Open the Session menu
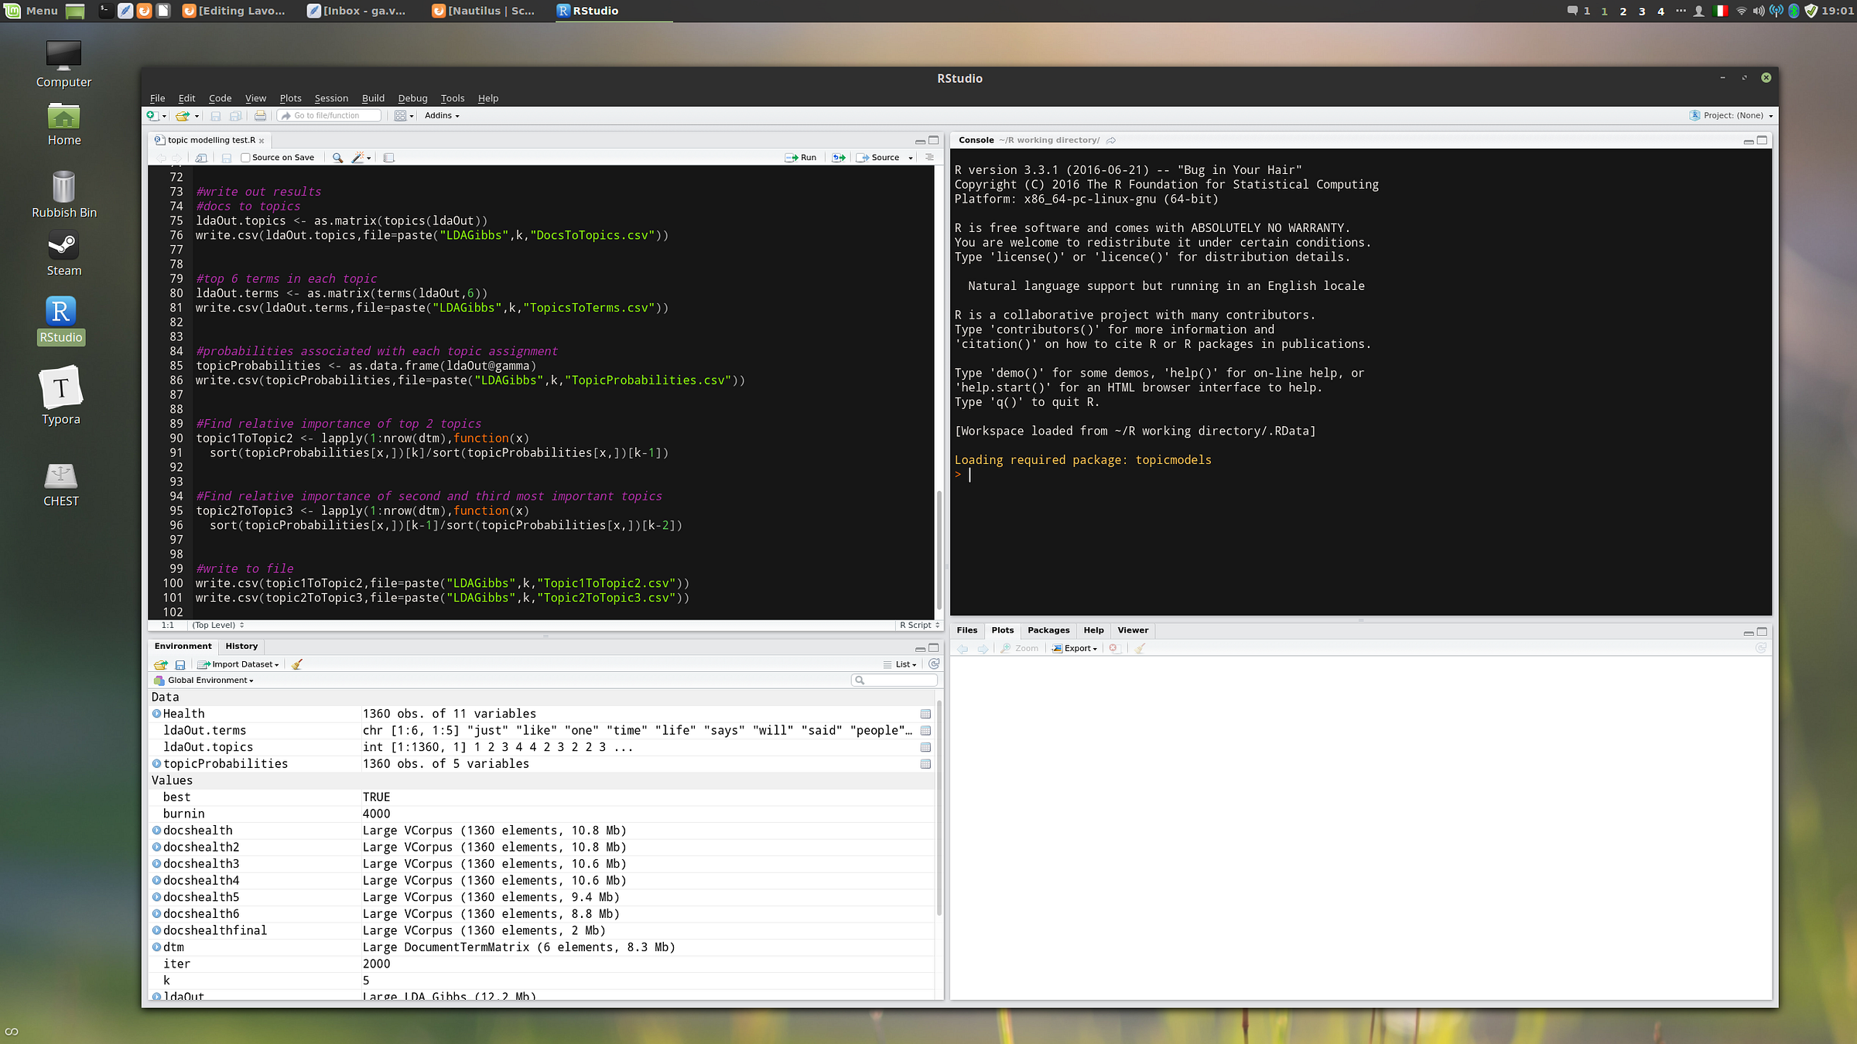 (x=331, y=98)
